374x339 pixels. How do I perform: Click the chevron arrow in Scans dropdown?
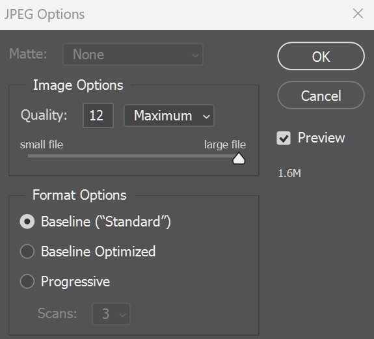pyautogui.click(x=122, y=315)
